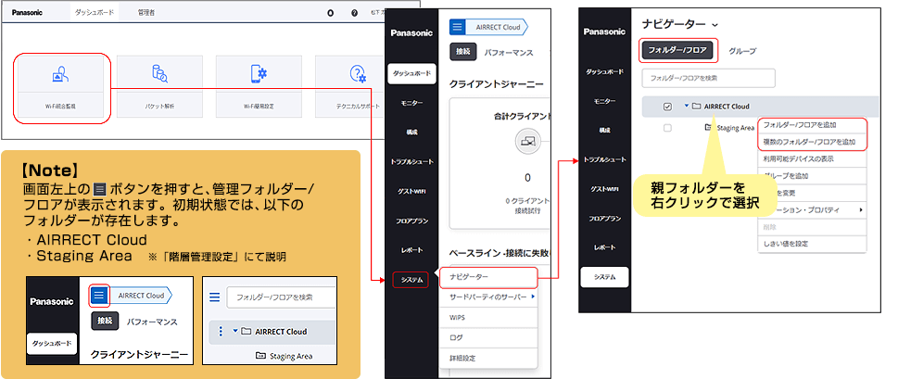Select Staging Area row in the Note tree
Screen dimensions: 898x379
click(x=272, y=356)
